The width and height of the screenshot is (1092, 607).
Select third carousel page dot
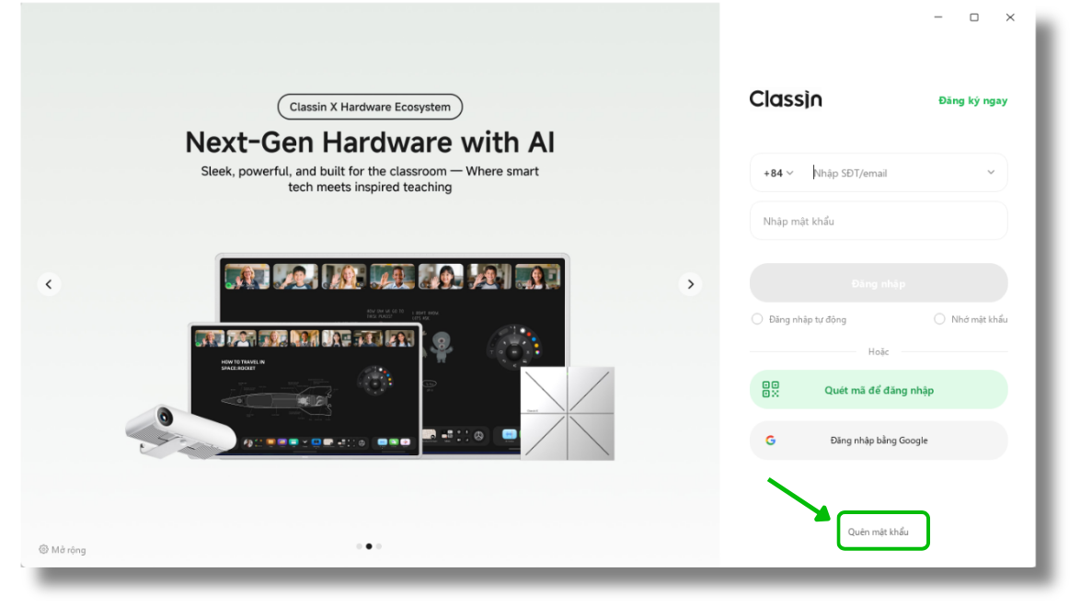[x=379, y=546]
